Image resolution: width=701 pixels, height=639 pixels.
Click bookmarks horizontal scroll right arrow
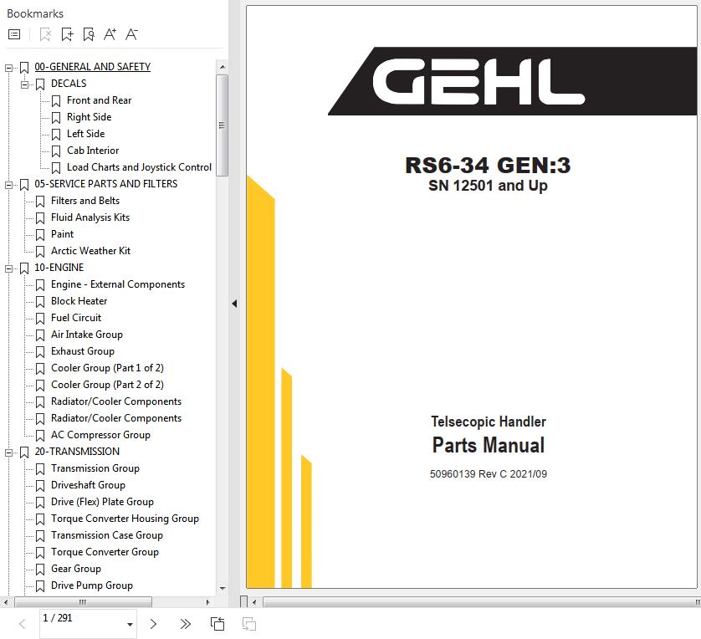[208, 602]
